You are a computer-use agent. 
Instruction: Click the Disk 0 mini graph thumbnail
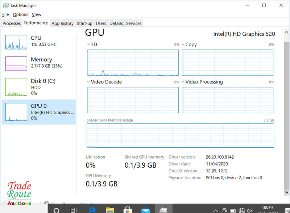point(16,87)
